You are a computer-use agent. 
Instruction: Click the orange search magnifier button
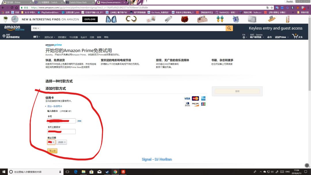(229, 28)
